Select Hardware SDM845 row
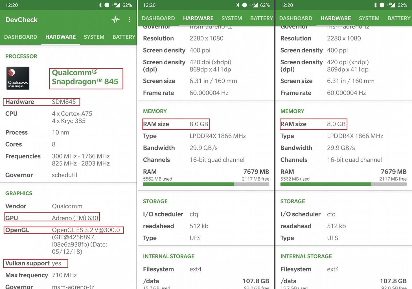 click(41, 102)
